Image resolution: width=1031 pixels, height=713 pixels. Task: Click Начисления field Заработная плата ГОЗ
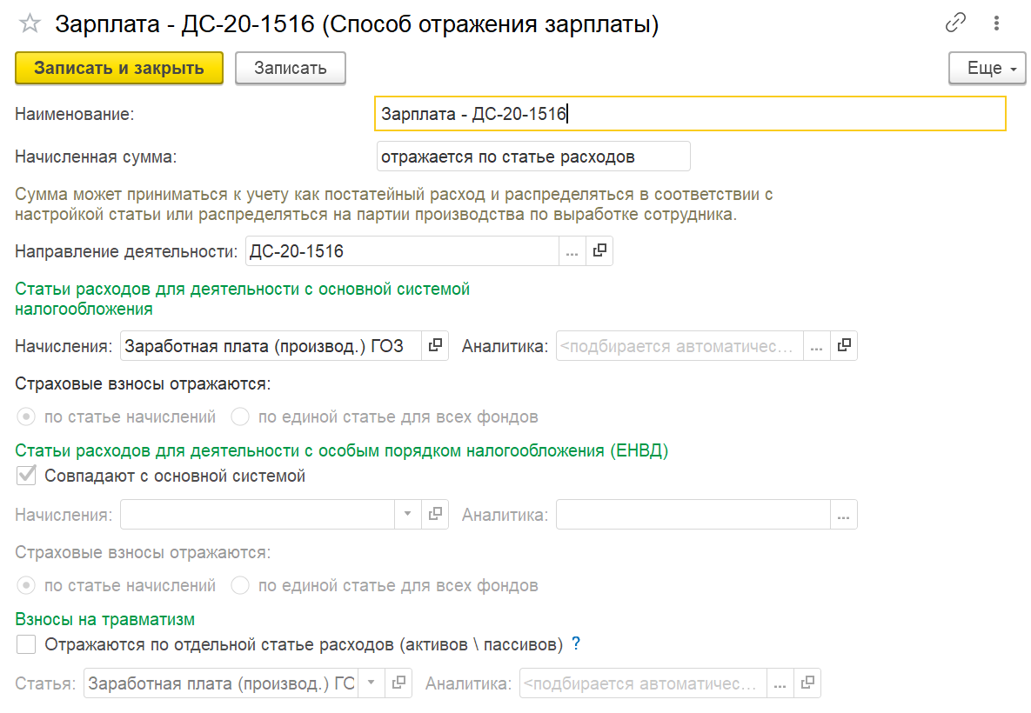click(x=271, y=346)
